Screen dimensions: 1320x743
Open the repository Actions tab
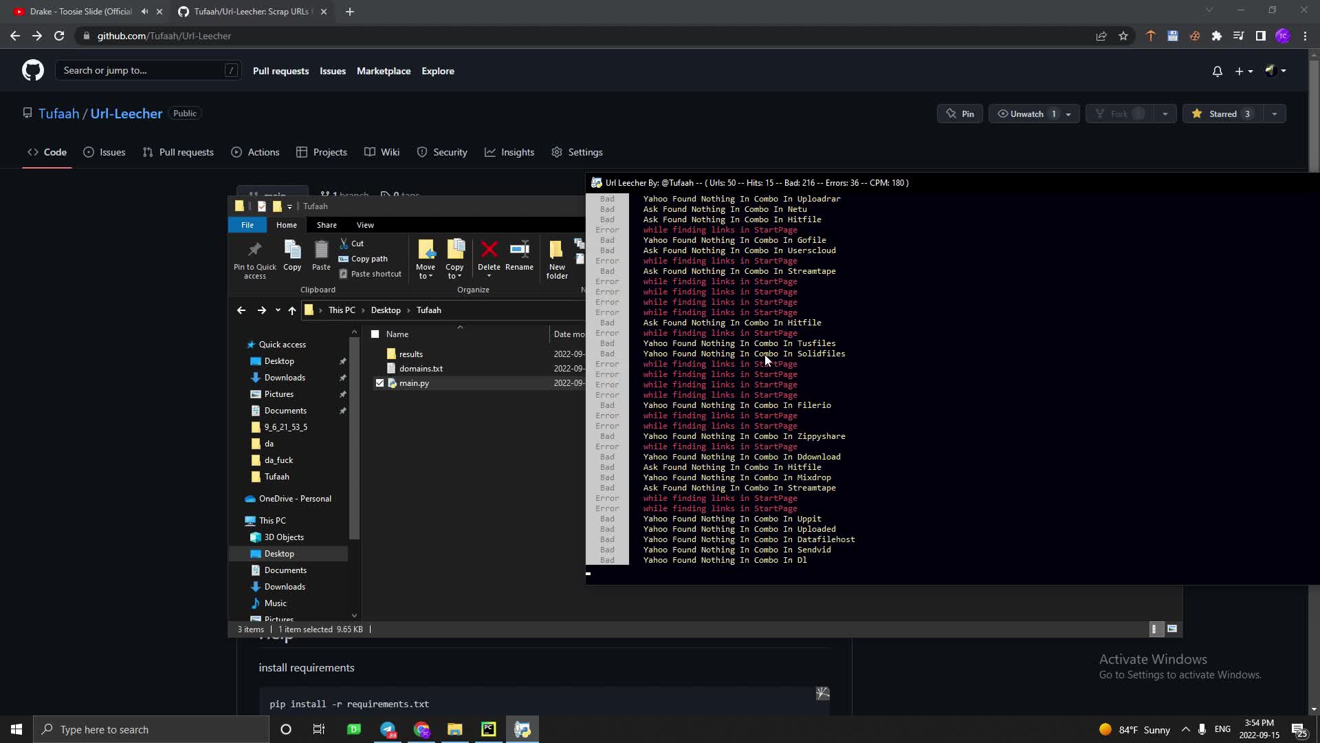point(255,152)
